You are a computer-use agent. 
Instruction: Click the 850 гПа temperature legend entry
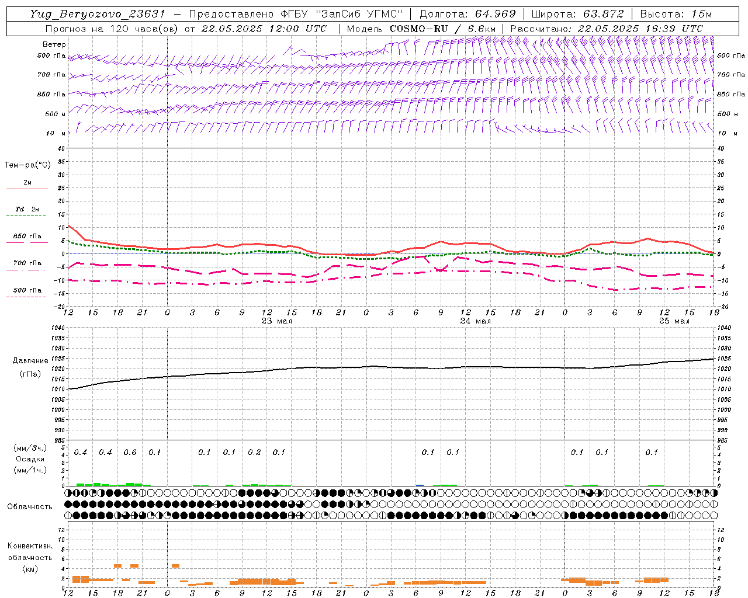27,237
